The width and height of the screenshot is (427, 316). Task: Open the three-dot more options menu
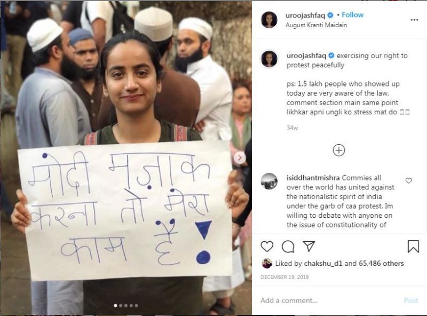[x=414, y=20]
